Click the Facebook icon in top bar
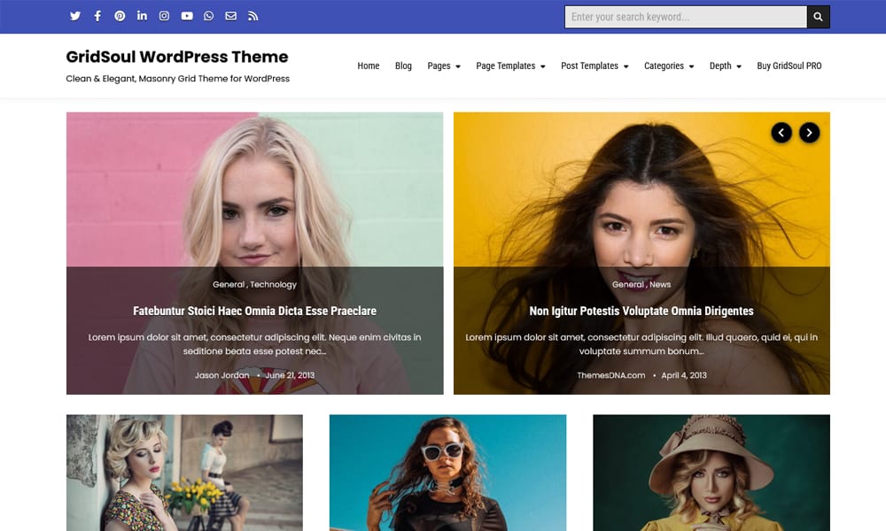Image resolution: width=886 pixels, height=531 pixels. point(97,16)
